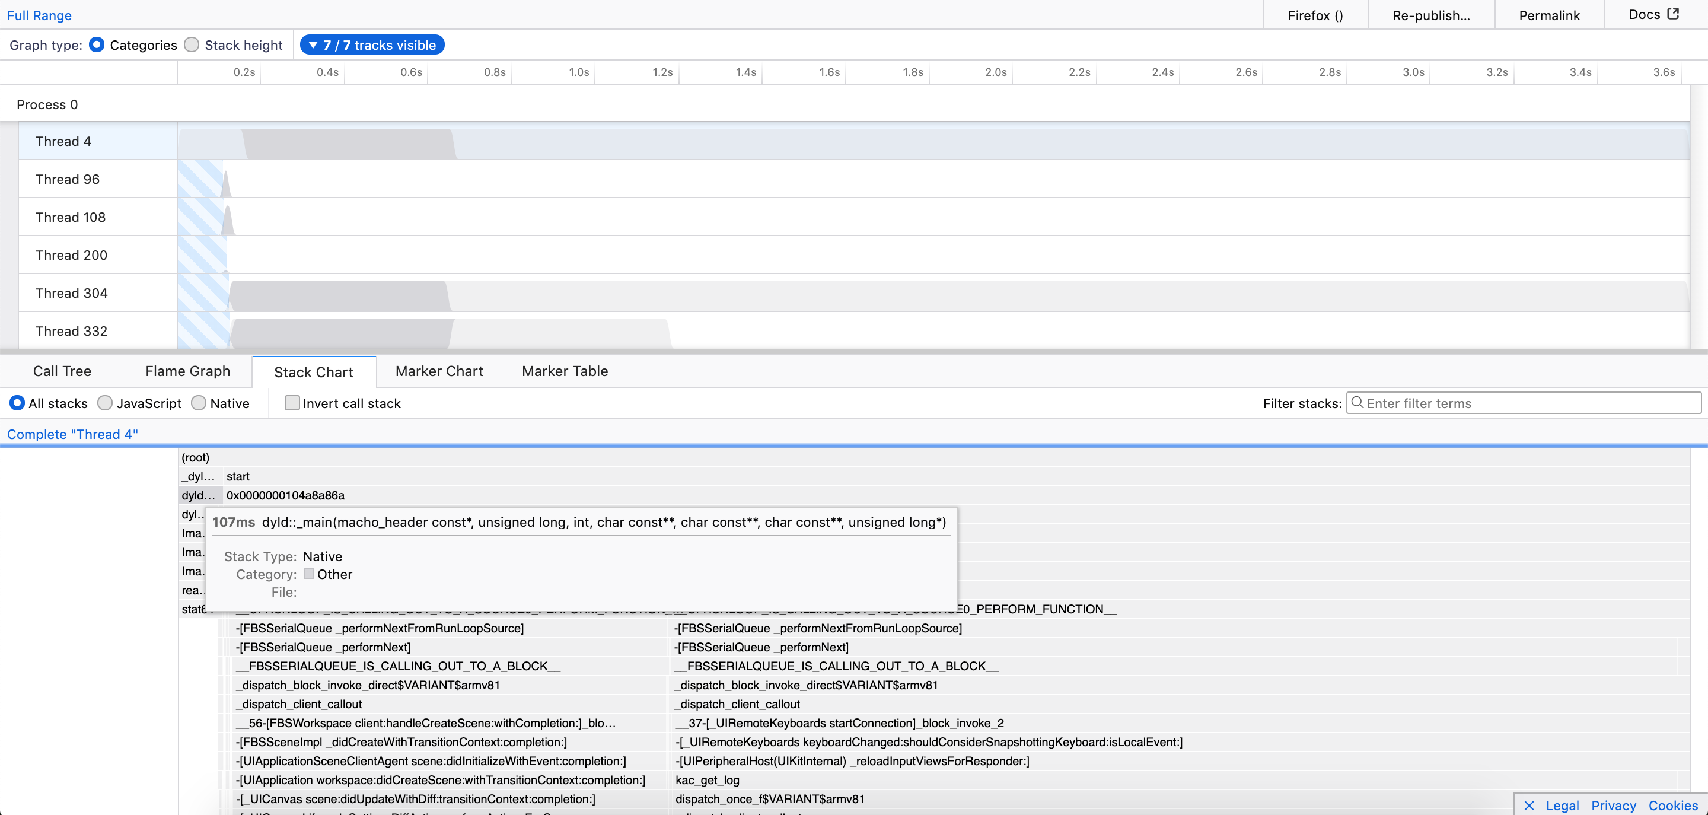
Task: Switch to the Call Tree tab
Action: (62, 371)
